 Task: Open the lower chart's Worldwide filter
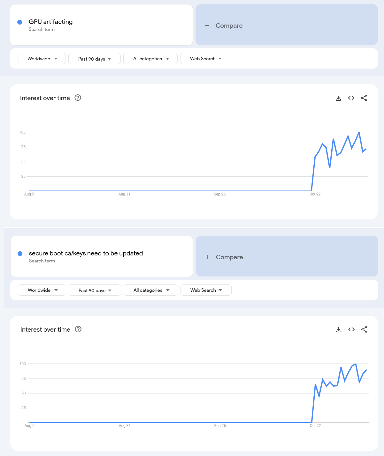click(x=42, y=290)
